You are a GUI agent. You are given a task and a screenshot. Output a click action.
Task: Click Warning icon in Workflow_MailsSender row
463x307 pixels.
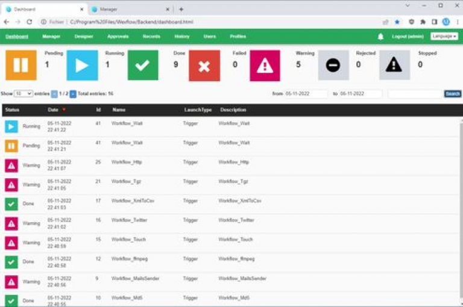(x=11, y=282)
